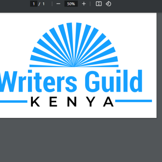Click the letter "N" in KENYA

(x=72, y=102)
